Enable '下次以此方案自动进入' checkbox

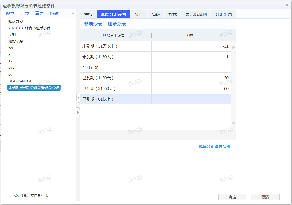8,196
